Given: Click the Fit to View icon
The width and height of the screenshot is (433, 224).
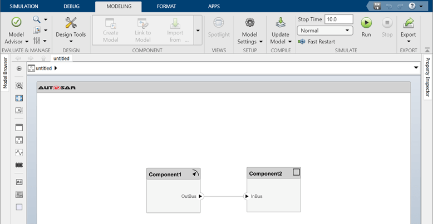Looking at the screenshot, I should point(19,98).
